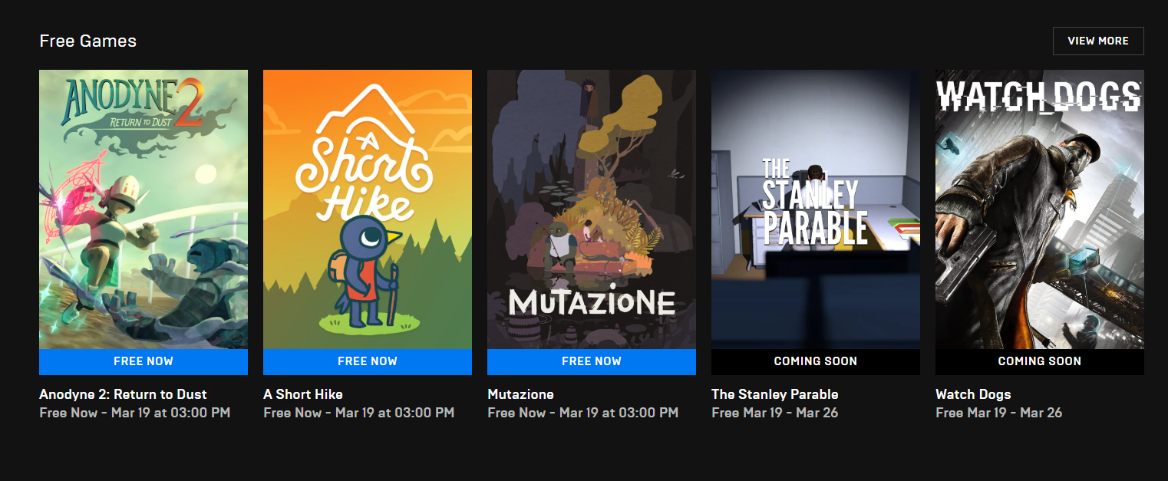Open the Watch Dogs title link
This screenshot has width=1168, height=481.
click(973, 394)
